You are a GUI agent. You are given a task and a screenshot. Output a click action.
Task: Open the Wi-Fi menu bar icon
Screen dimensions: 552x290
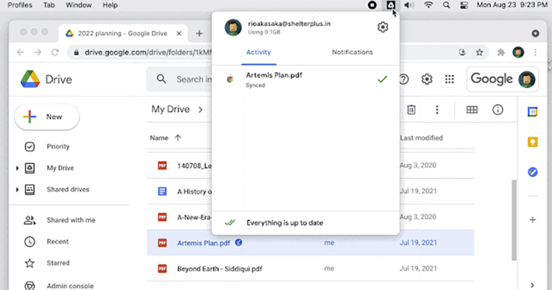pos(428,5)
